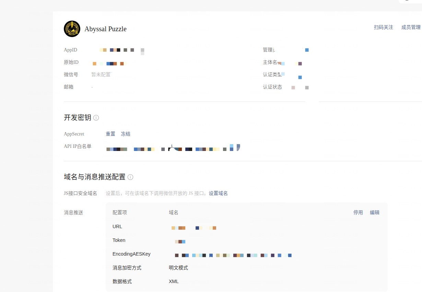The width and height of the screenshot is (422, 292).
Task: Click 冻结 to freeze the AppSecret
Action: [x=126, y=134]
